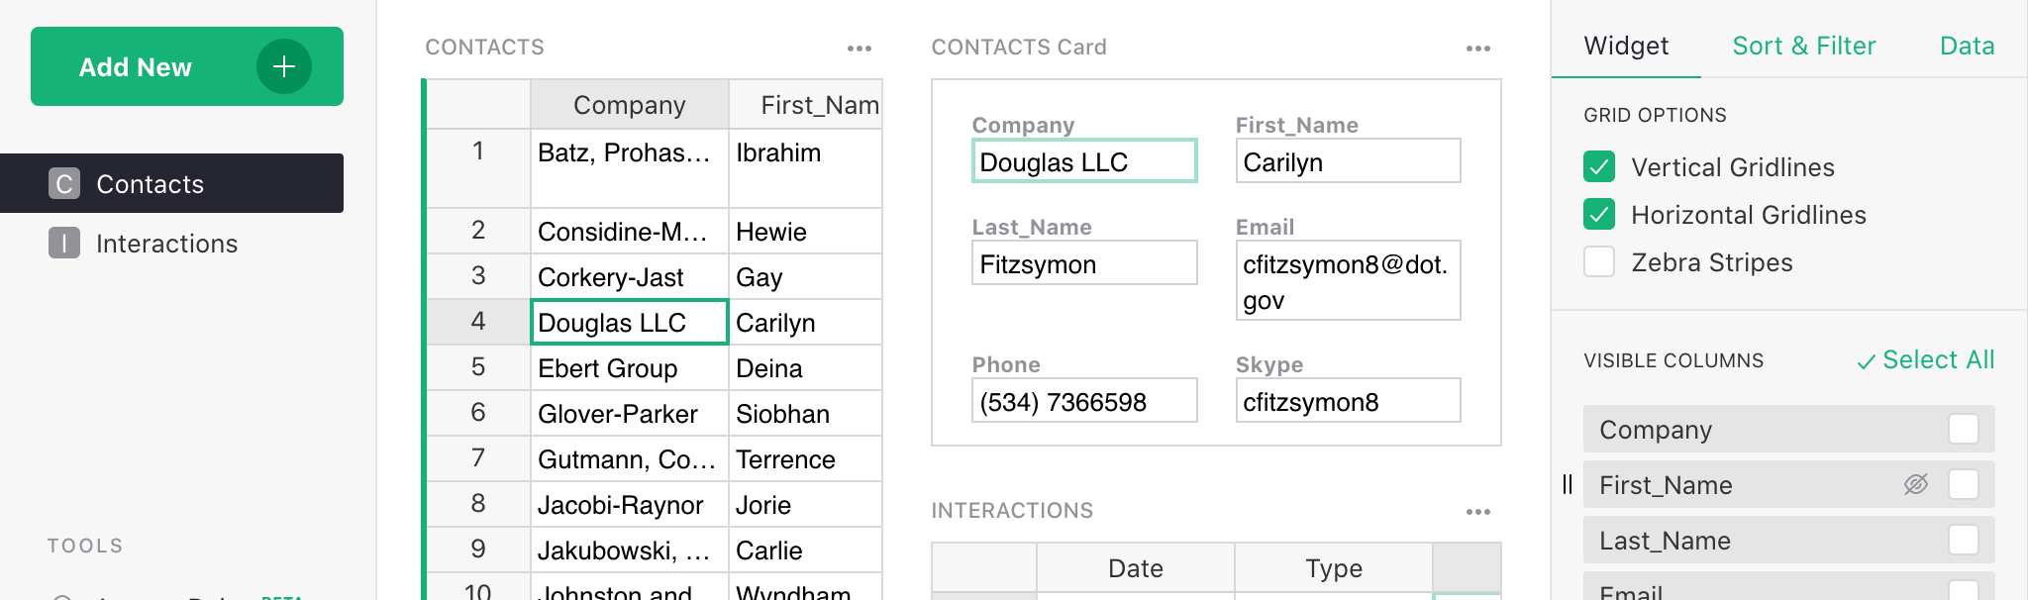Screen dimensions: 2028x600
Task: Disable the Vertical Gridlines checkbox
Action: coord(1599,167)
